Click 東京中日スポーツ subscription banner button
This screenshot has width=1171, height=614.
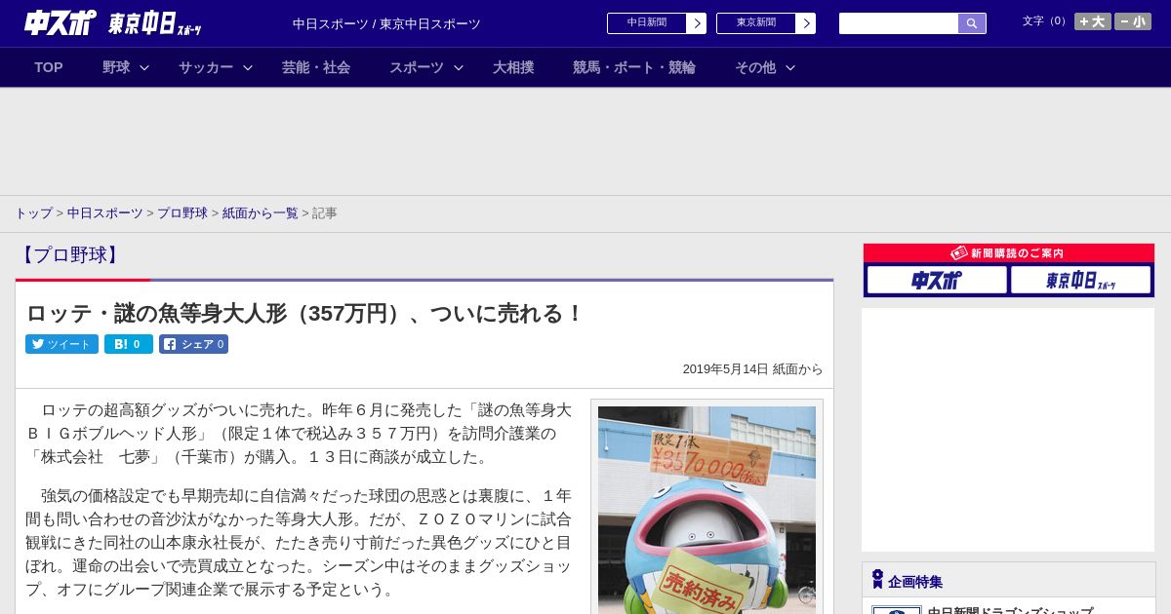pyautogui.click(x=1080, y=280)
